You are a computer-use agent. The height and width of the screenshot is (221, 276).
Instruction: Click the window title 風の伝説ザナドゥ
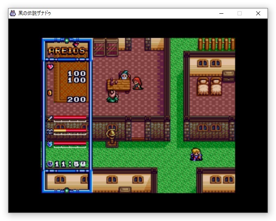[x=34, y=13]
